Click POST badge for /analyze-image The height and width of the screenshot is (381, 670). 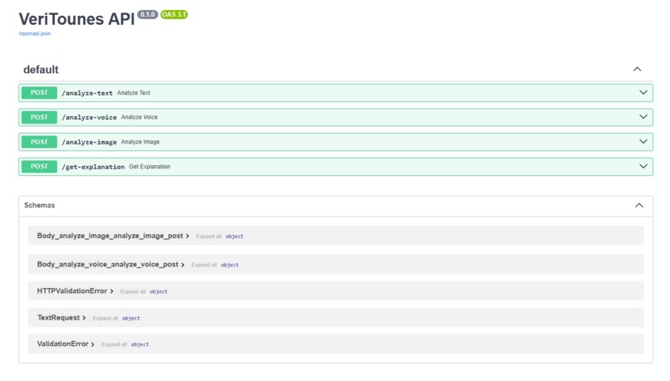[39, 142]
